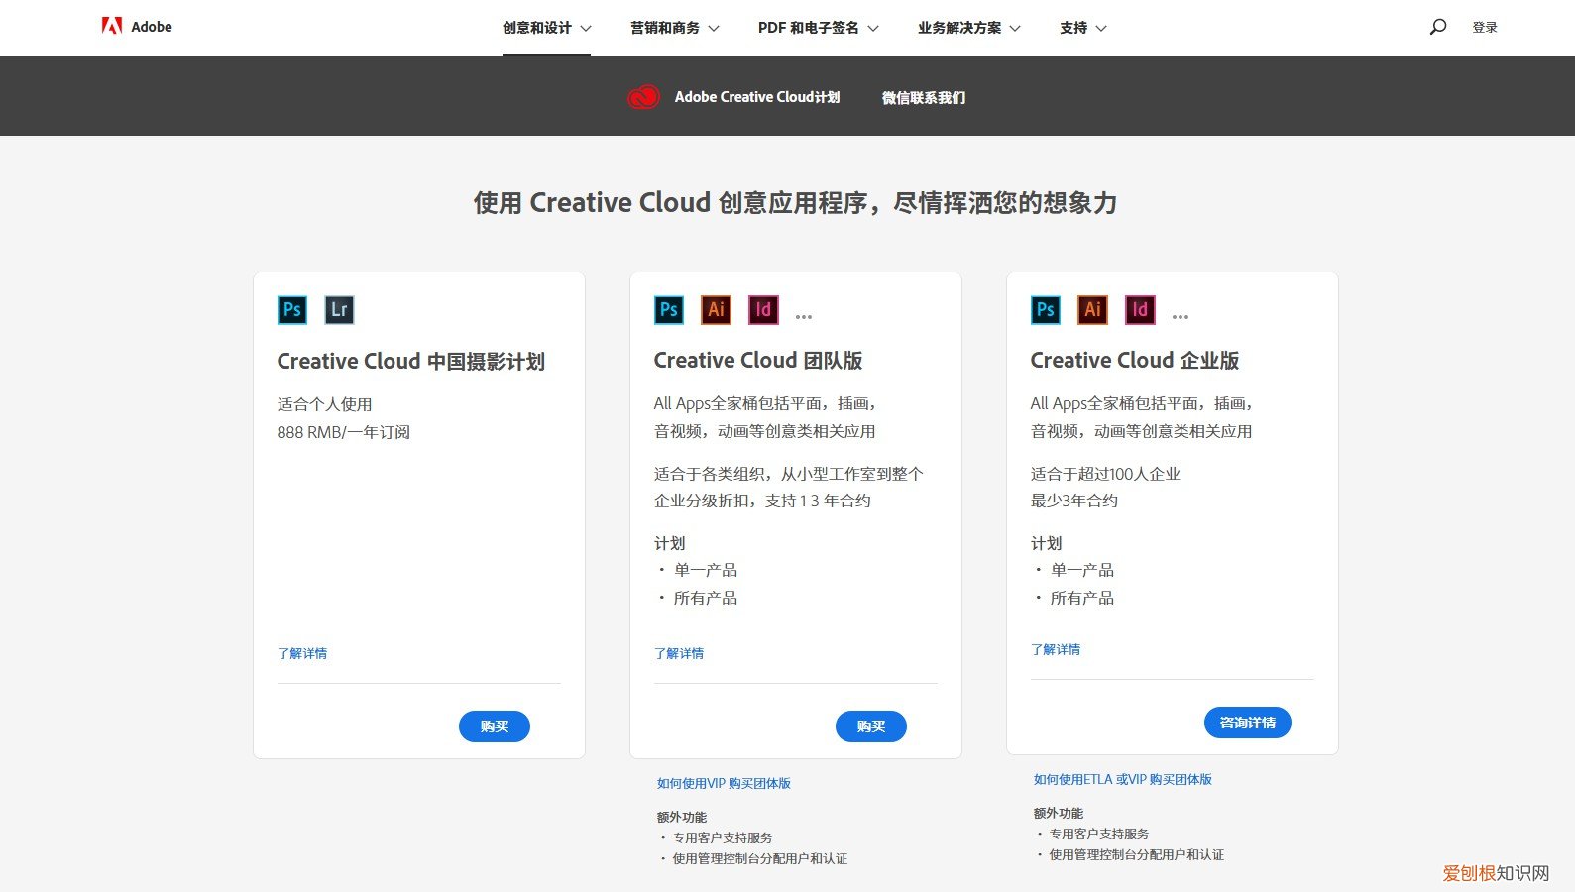Click Lightroom icon in 中国摄影计划 card
The height and width of the screenshot is (892, 1575).
339,310
